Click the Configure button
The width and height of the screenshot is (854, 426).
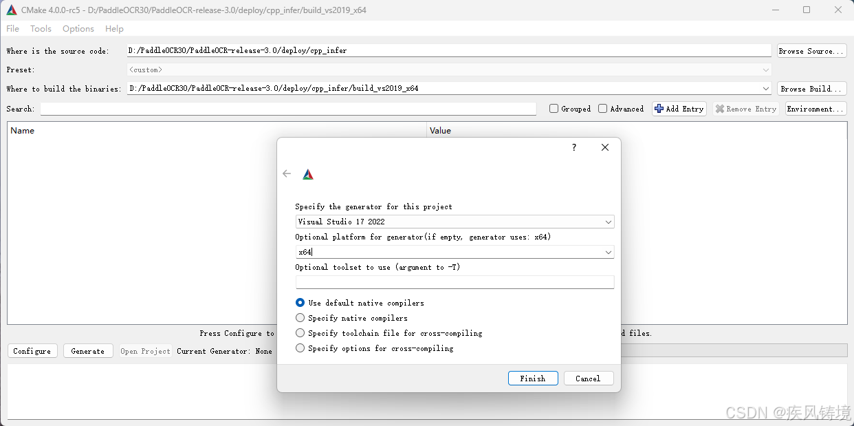(32, 351)
